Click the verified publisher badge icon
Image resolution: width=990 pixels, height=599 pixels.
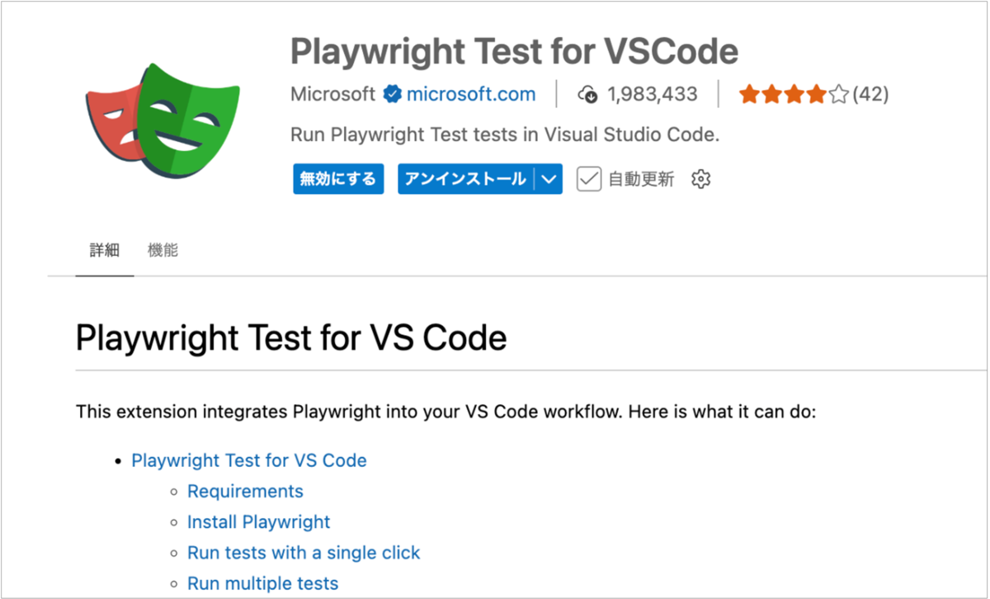pos(392,94)
